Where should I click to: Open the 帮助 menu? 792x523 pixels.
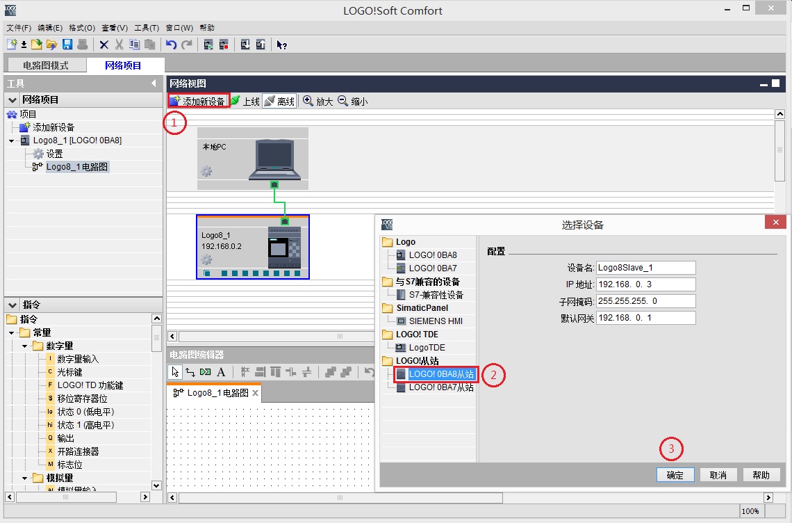[207, 28]
